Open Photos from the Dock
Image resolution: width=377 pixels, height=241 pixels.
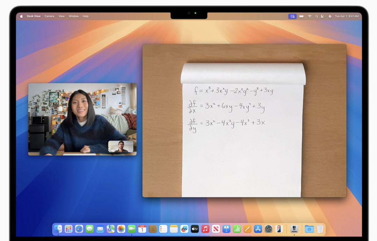coord(121,229)
